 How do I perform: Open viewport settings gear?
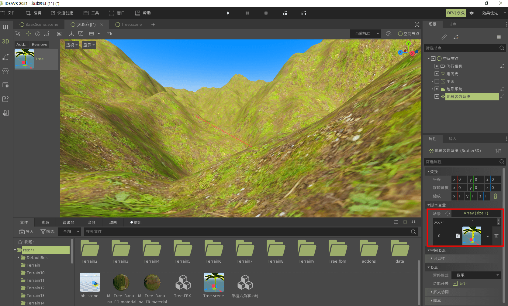pyautogui.click(x=389, y=34)
